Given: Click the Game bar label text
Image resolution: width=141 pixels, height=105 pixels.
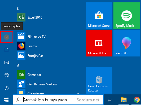Looking at the screenshot, I should (x=34, y=75).
